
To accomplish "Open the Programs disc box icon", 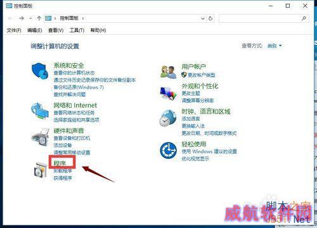I will point(41,170).
